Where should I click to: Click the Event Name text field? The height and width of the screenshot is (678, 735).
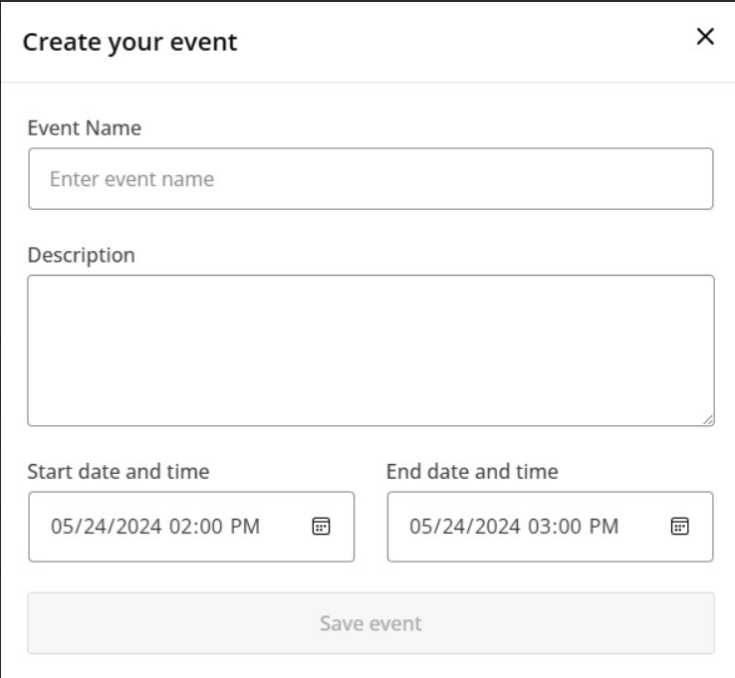[370, 179]
